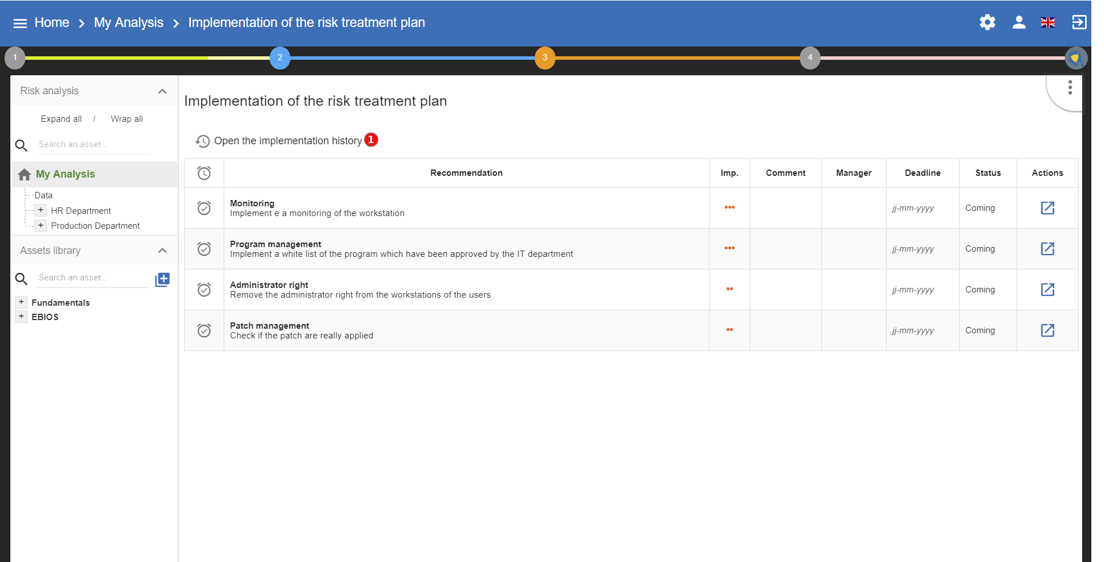Image resolution: width=1104 pixels, height=562 pixels.
Task: Collapse the Risk analysis panel
Action: 162,91
